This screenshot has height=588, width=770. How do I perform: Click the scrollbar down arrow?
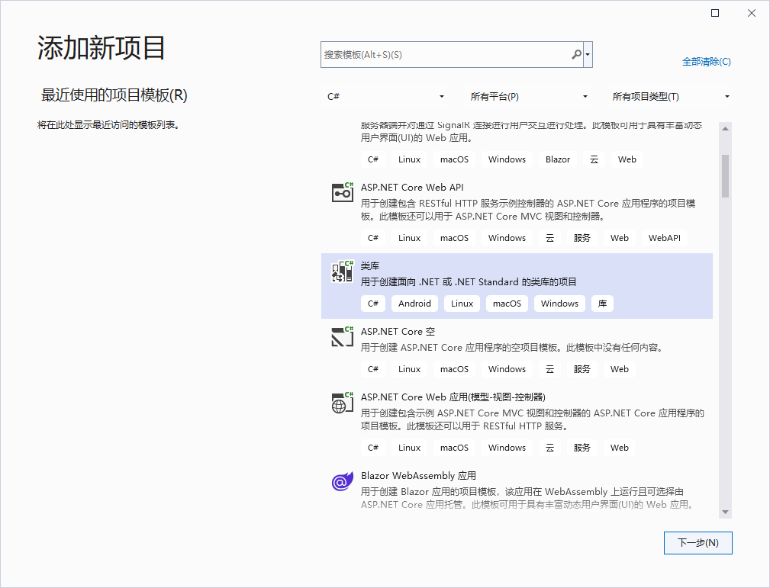tap(725, 512)
